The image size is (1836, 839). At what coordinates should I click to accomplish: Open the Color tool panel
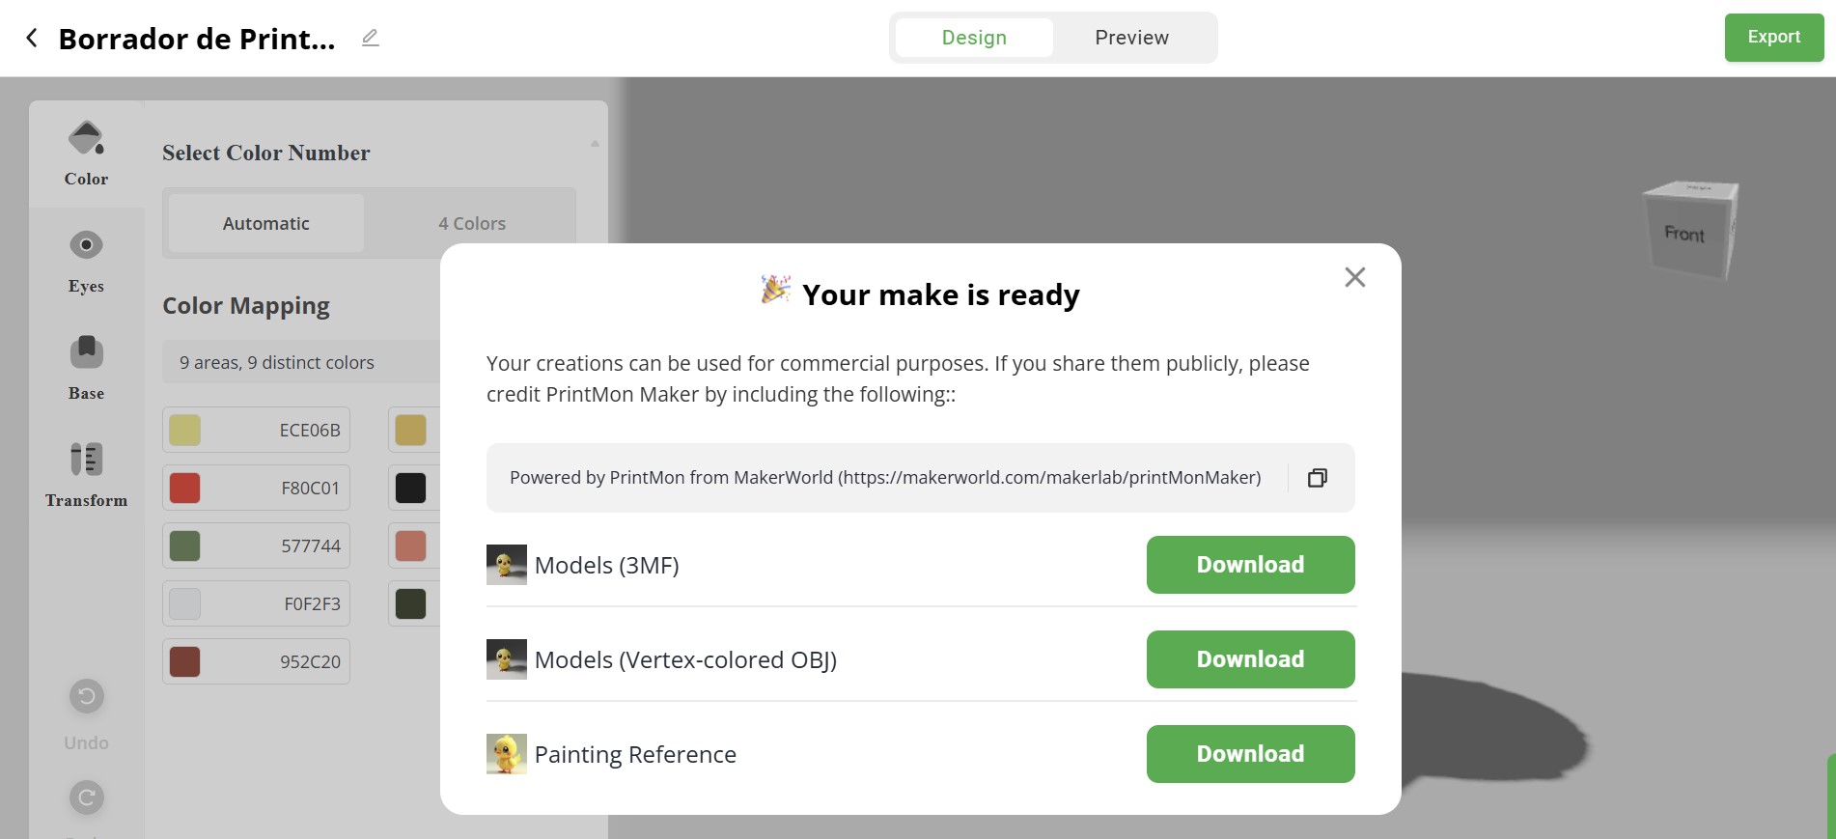pyautogui.click(x=86, y=153)
